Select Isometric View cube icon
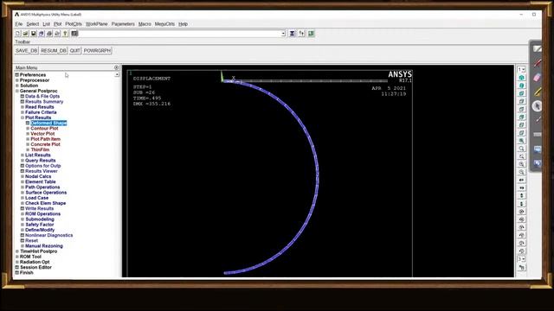The image size is (554, 311). coord(521,78)
